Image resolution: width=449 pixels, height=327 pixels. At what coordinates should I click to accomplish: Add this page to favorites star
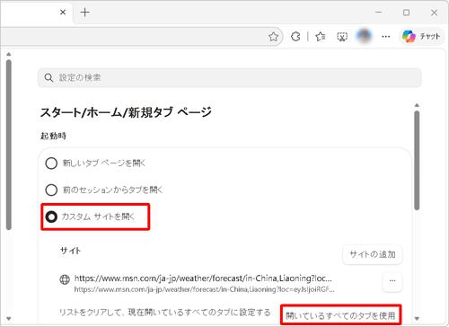[273, 37]
